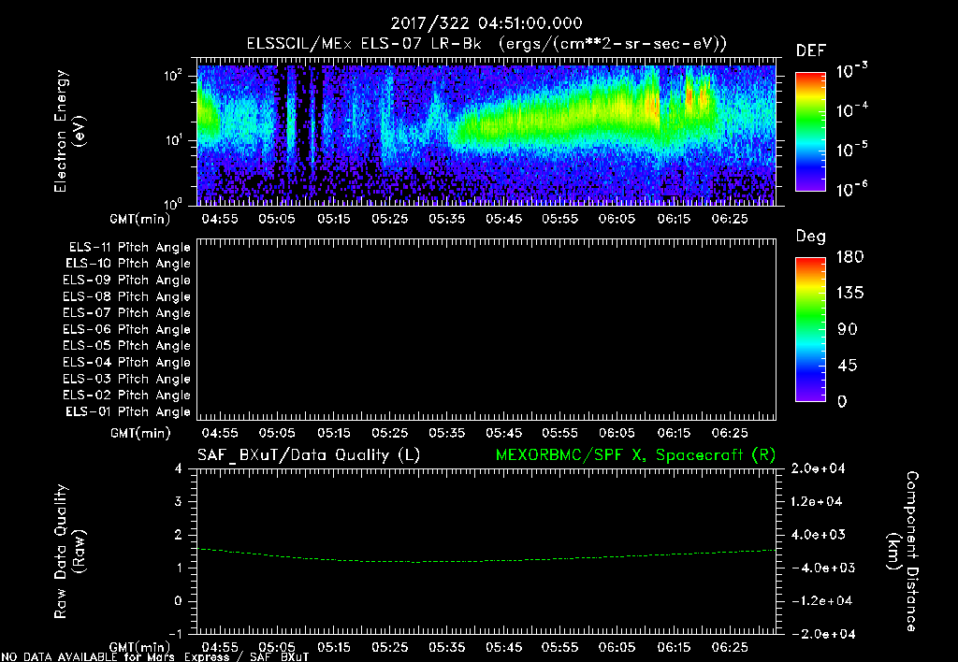Click the ELSSCIL/MEx ELS-07 LR-Bk title

coord(364,44)
